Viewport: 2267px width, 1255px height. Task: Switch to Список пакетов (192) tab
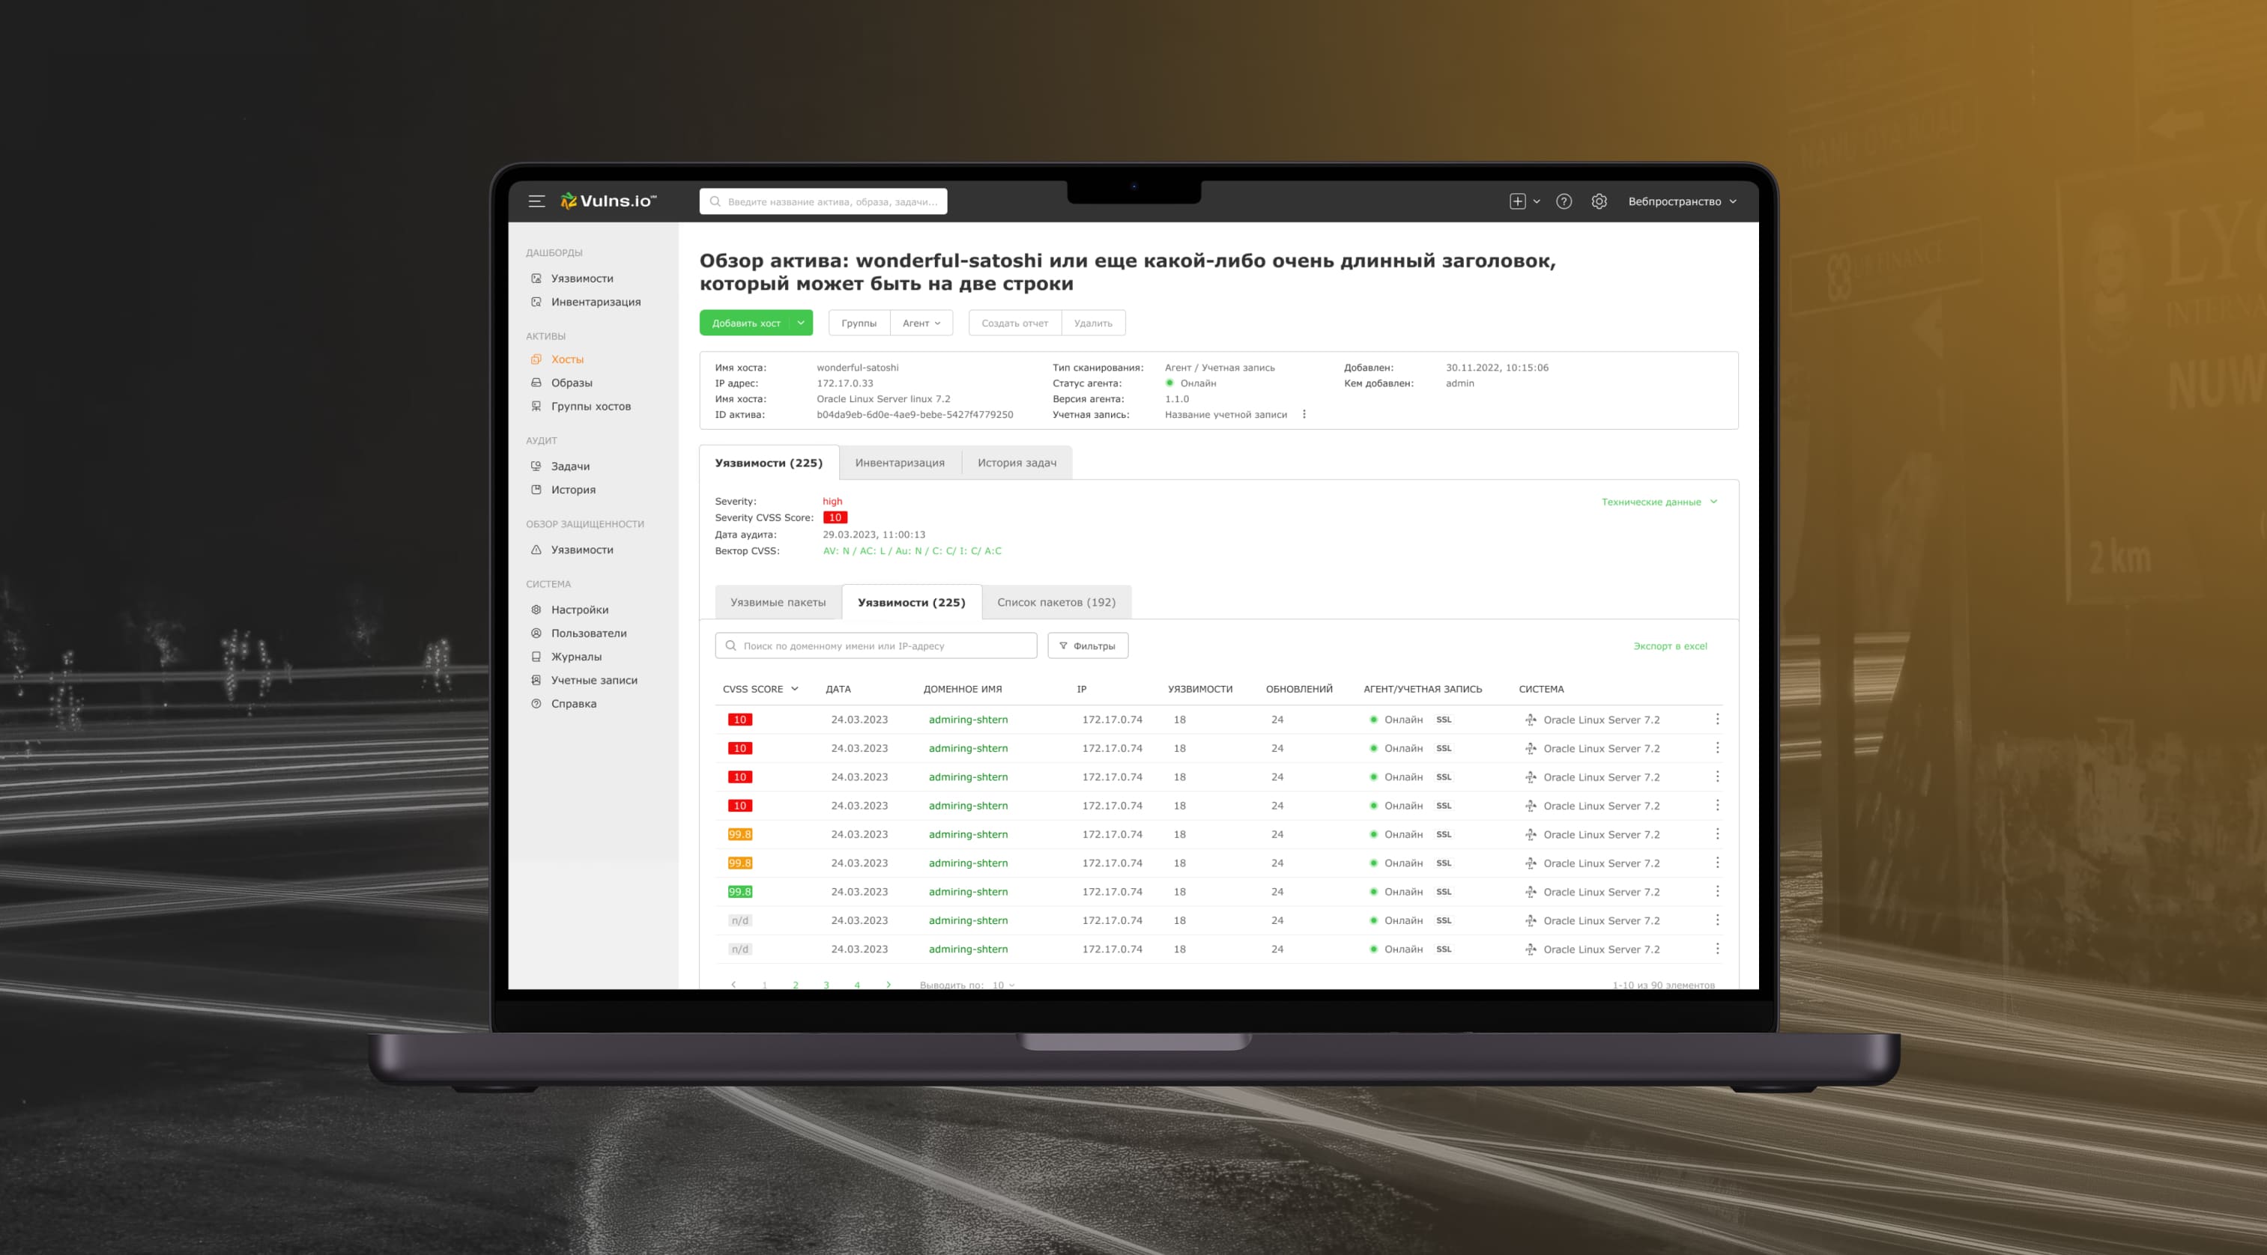click(x=1055, y=603)
